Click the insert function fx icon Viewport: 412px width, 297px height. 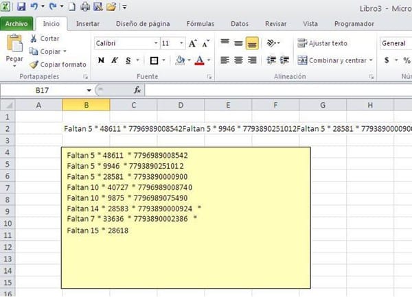pos(137,90)
